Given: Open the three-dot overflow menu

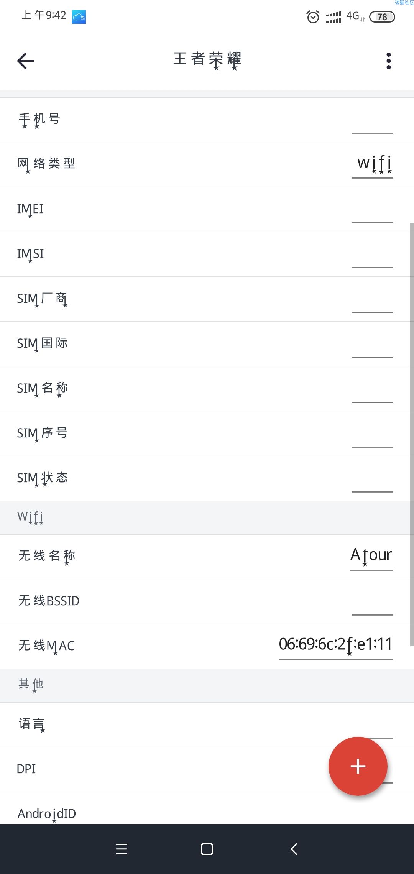Looking at the screenshot, I should pyautogui.click(x=389, y=61).
